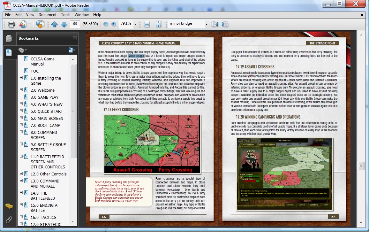The height and width of the screenshot is (232, 369).
Task: Open the Edit menu
Action: pos(19,15)
